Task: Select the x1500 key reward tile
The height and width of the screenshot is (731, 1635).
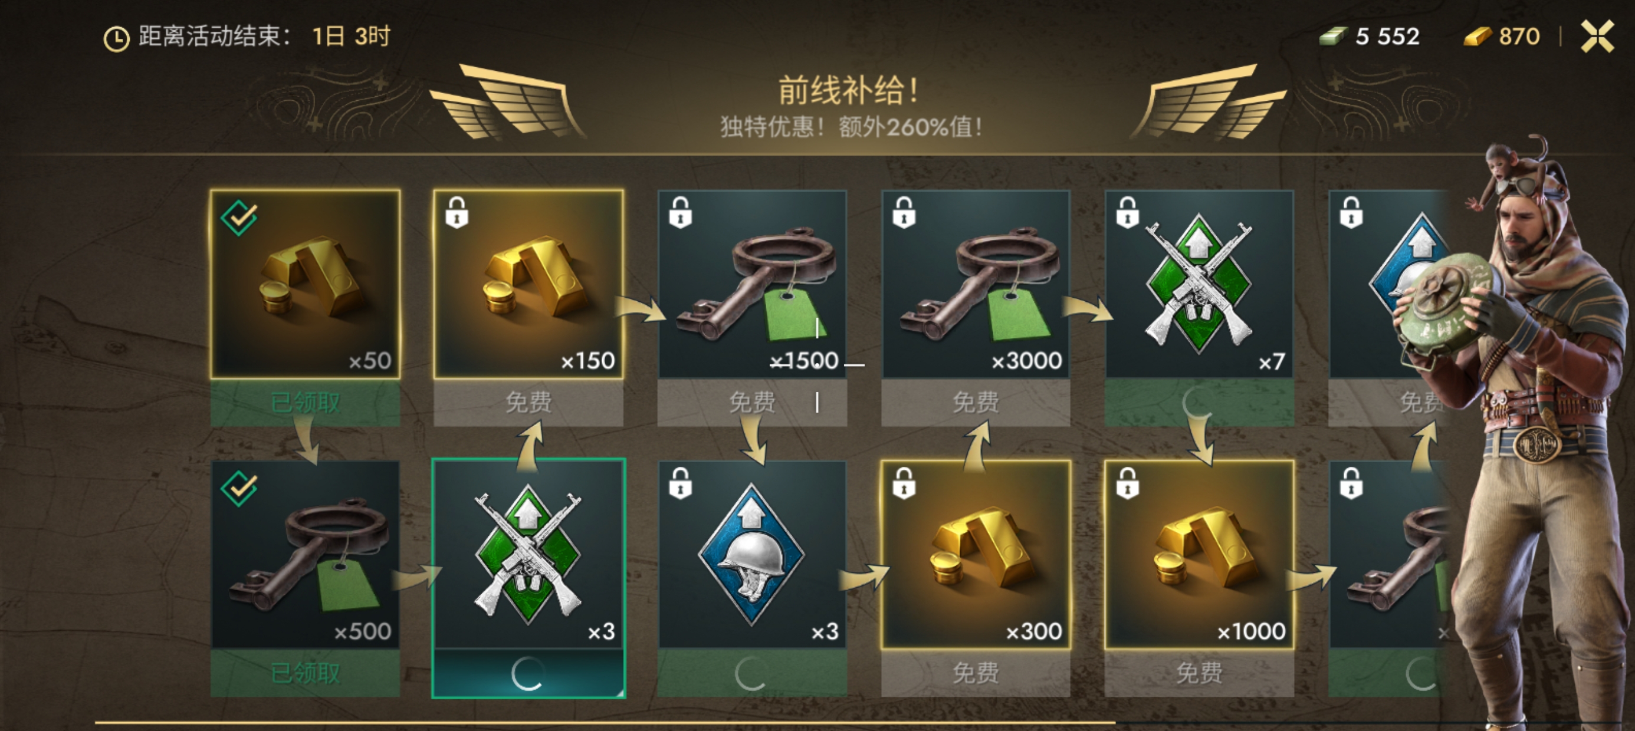Action: pos(752,284)
